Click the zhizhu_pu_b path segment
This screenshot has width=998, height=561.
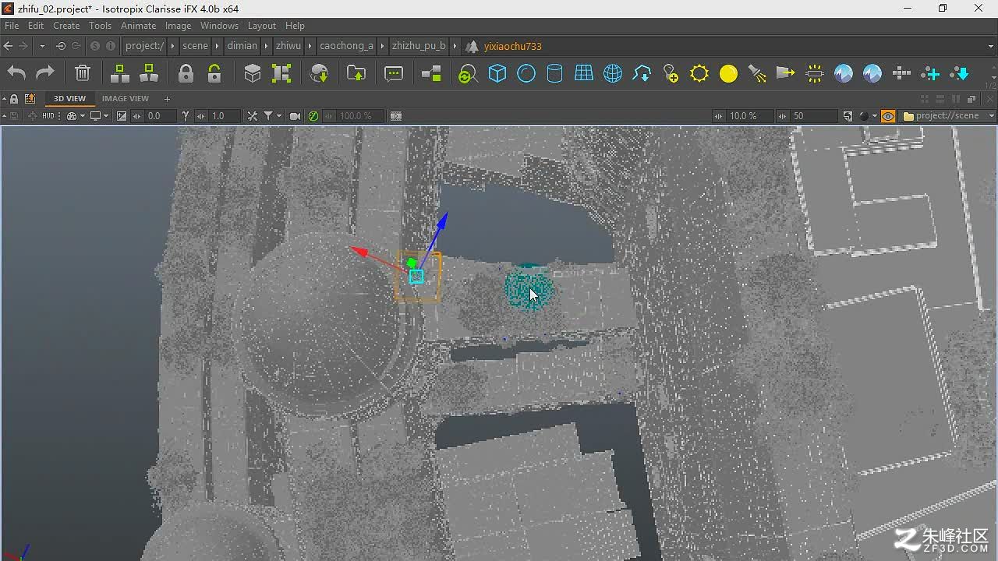pyautogui.click(x=419, y=46)
